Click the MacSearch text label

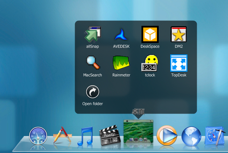[x=93, y=75]
